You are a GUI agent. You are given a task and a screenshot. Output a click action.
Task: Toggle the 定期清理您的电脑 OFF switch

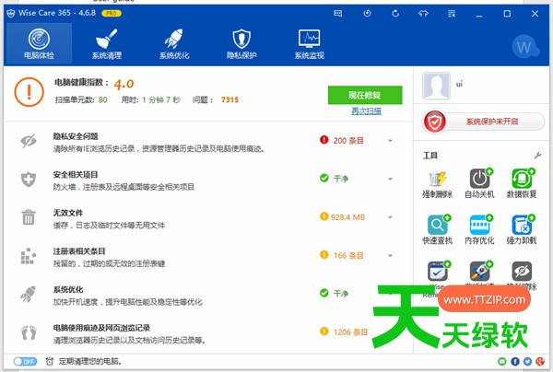(25, 362)
